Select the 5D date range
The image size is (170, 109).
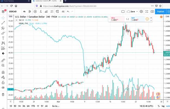(15, 106)
